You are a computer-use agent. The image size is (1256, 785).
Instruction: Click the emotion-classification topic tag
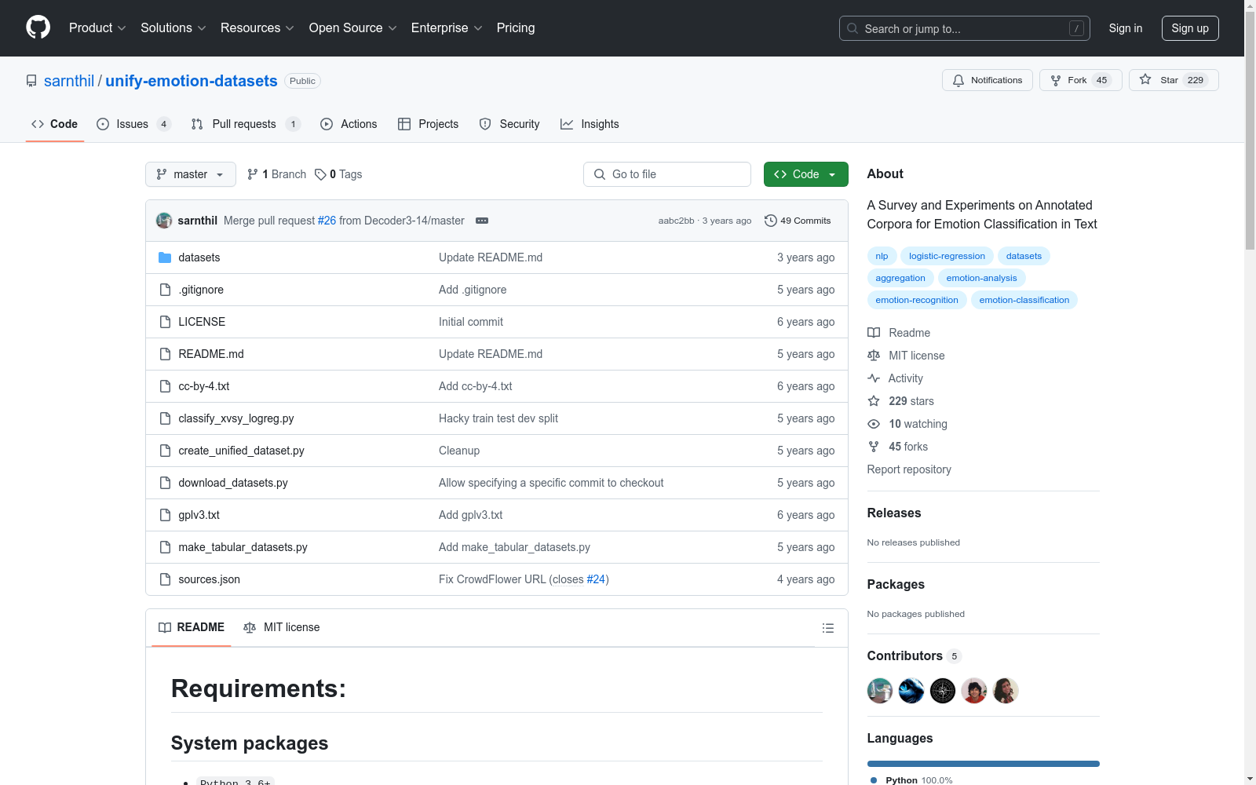(x=1024, y=300)
